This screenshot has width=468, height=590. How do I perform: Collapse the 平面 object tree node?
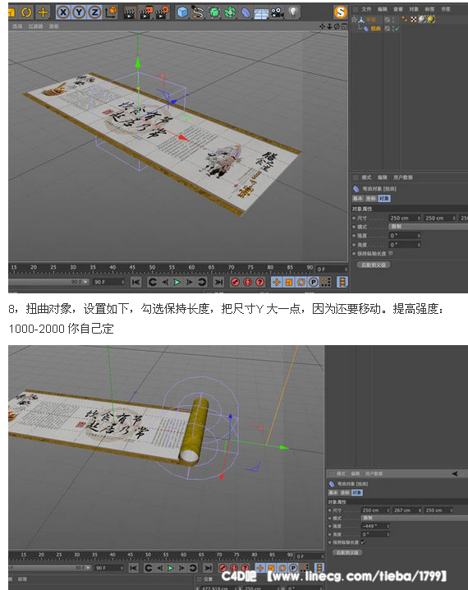coord(354,19)
